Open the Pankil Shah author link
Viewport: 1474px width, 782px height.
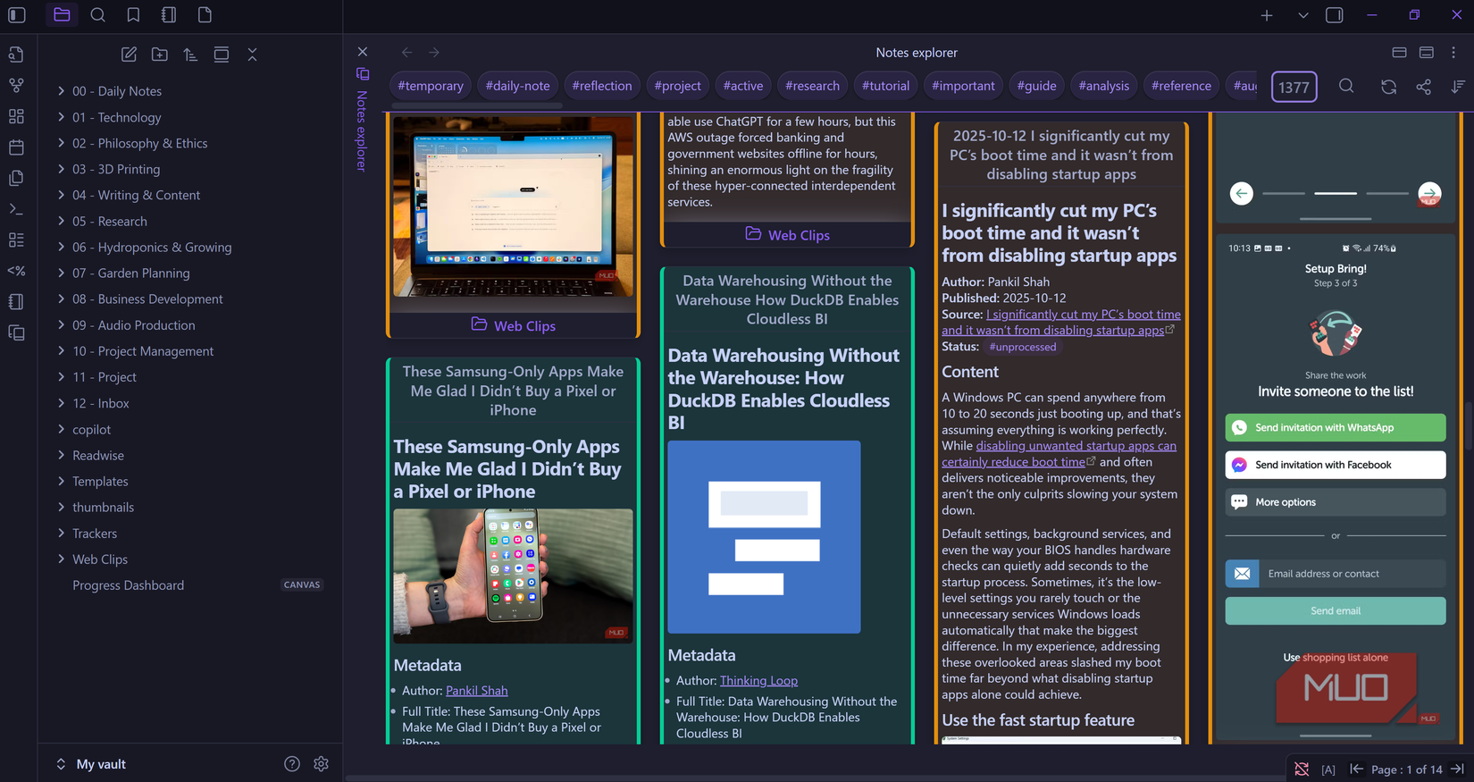(x=477, y=691)
